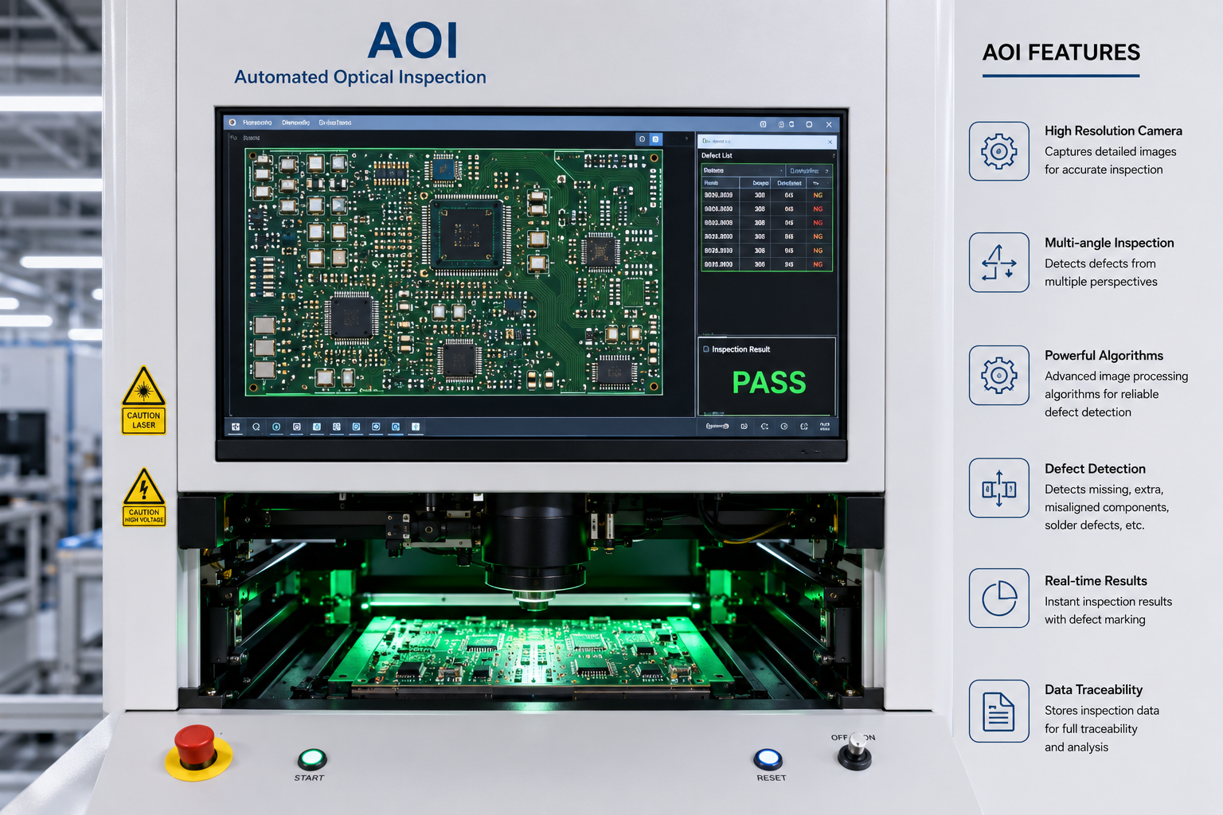Click the Defect Detection icon
Image resolution: width=1223 pixels, height=815 pixels.
[999, 488]
